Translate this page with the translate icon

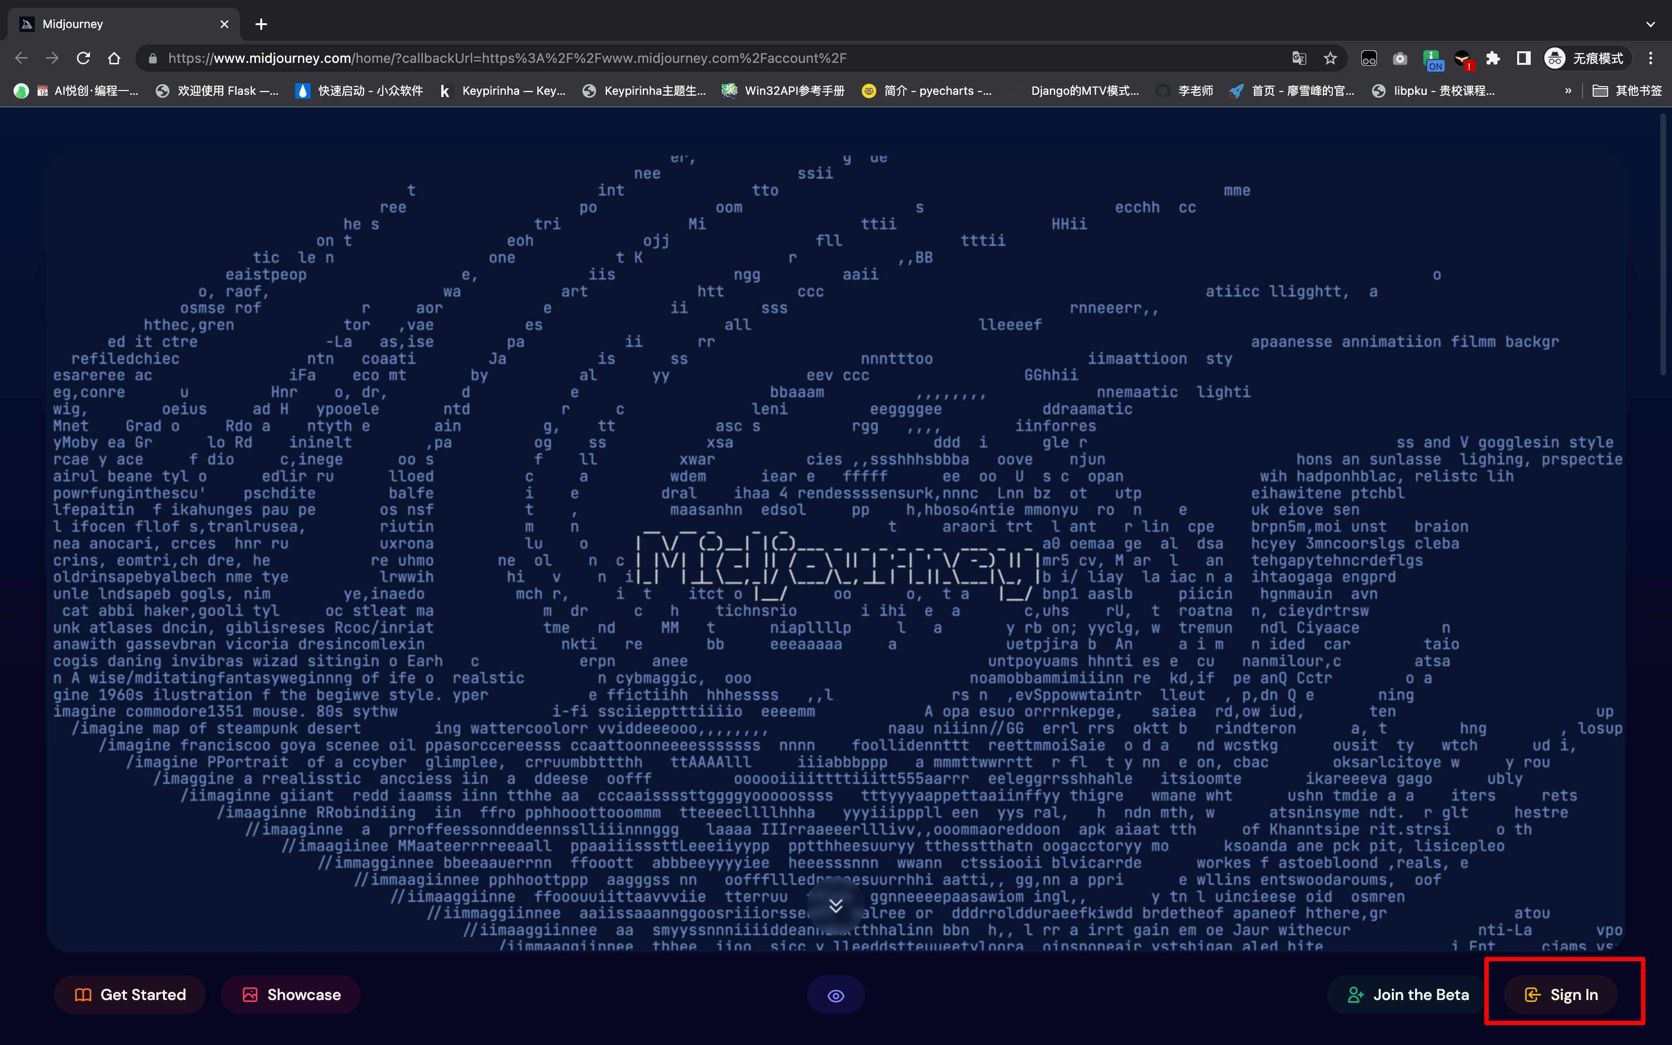click(1299, 58)
